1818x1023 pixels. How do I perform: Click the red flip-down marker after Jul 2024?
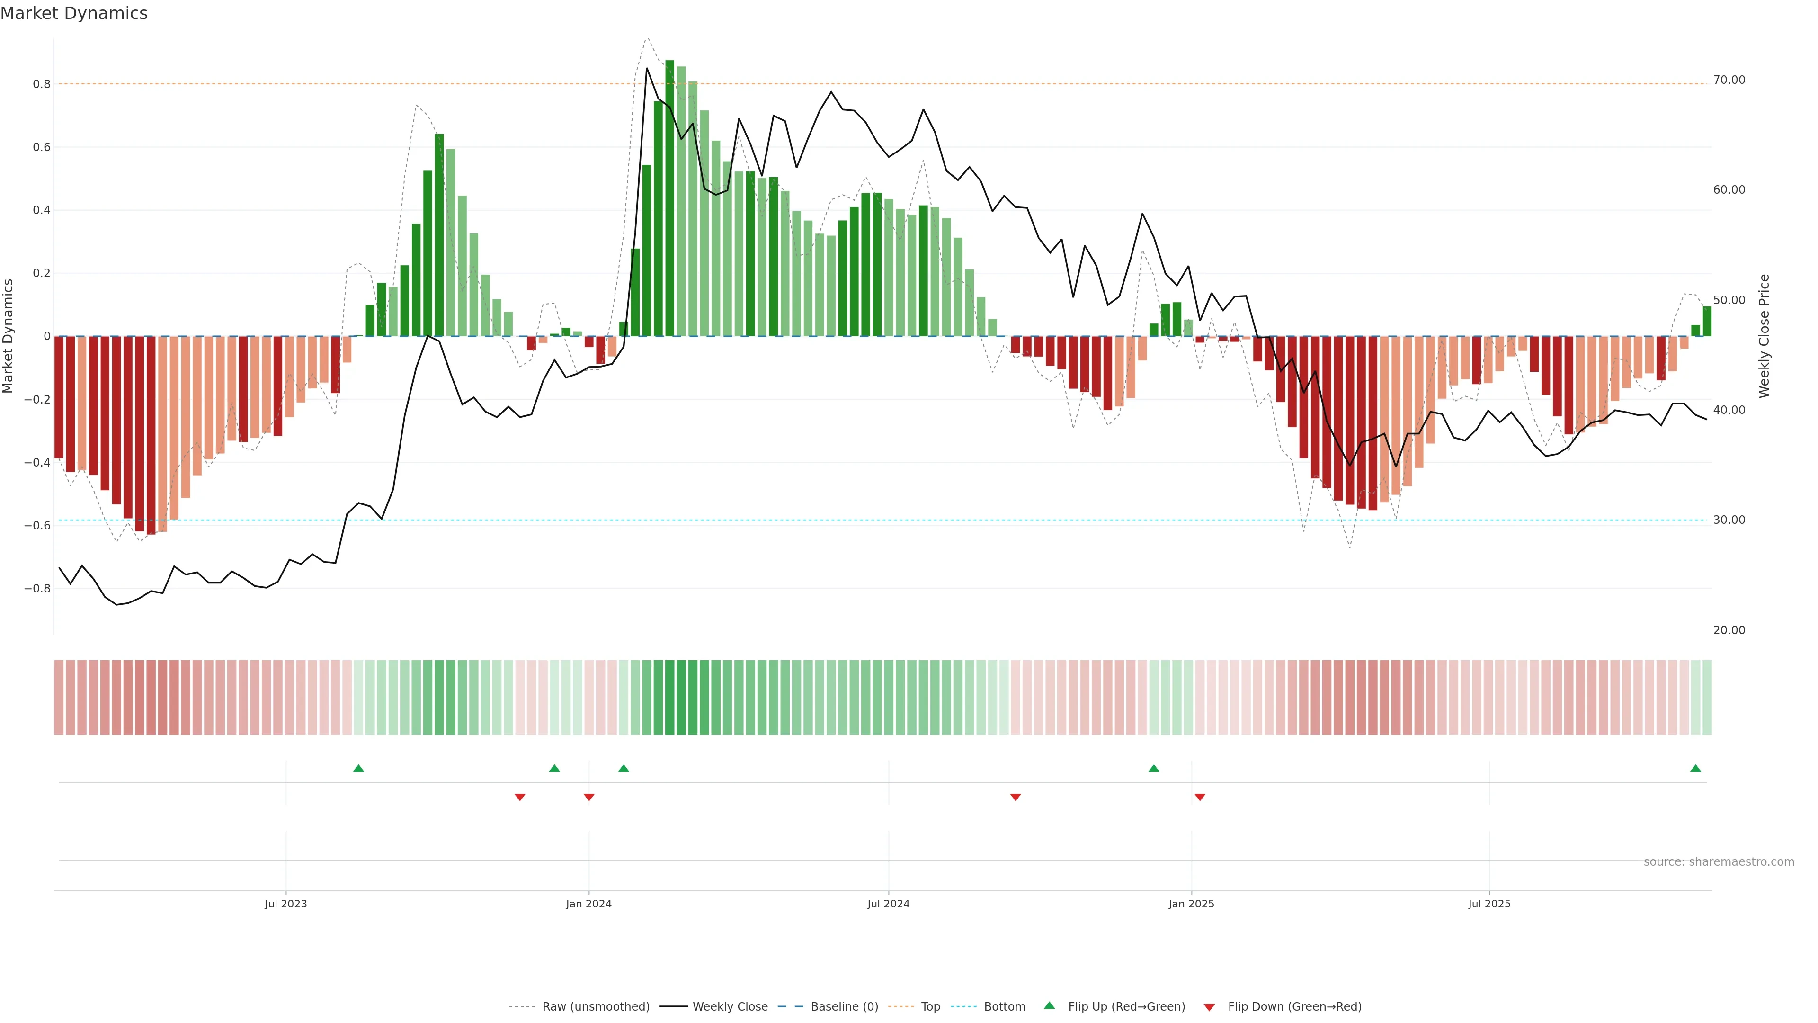tap(1016, 797)
